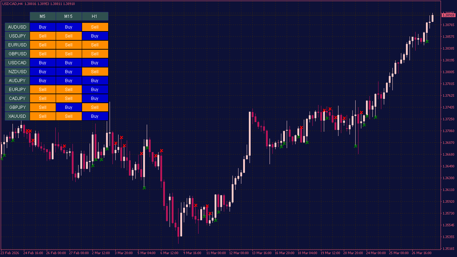This screenshot has height=257, width=457.
Task: Click NZDUSD H1 Sell signal cell
Action: [95, 72]
